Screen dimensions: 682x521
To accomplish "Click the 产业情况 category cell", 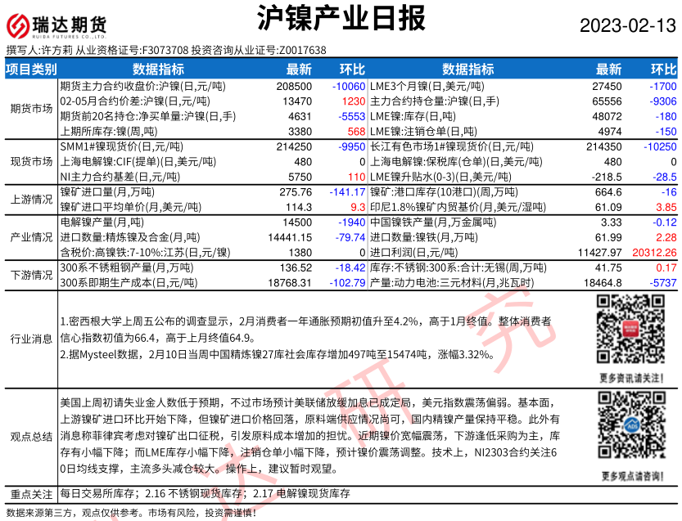I will [31, 236].
